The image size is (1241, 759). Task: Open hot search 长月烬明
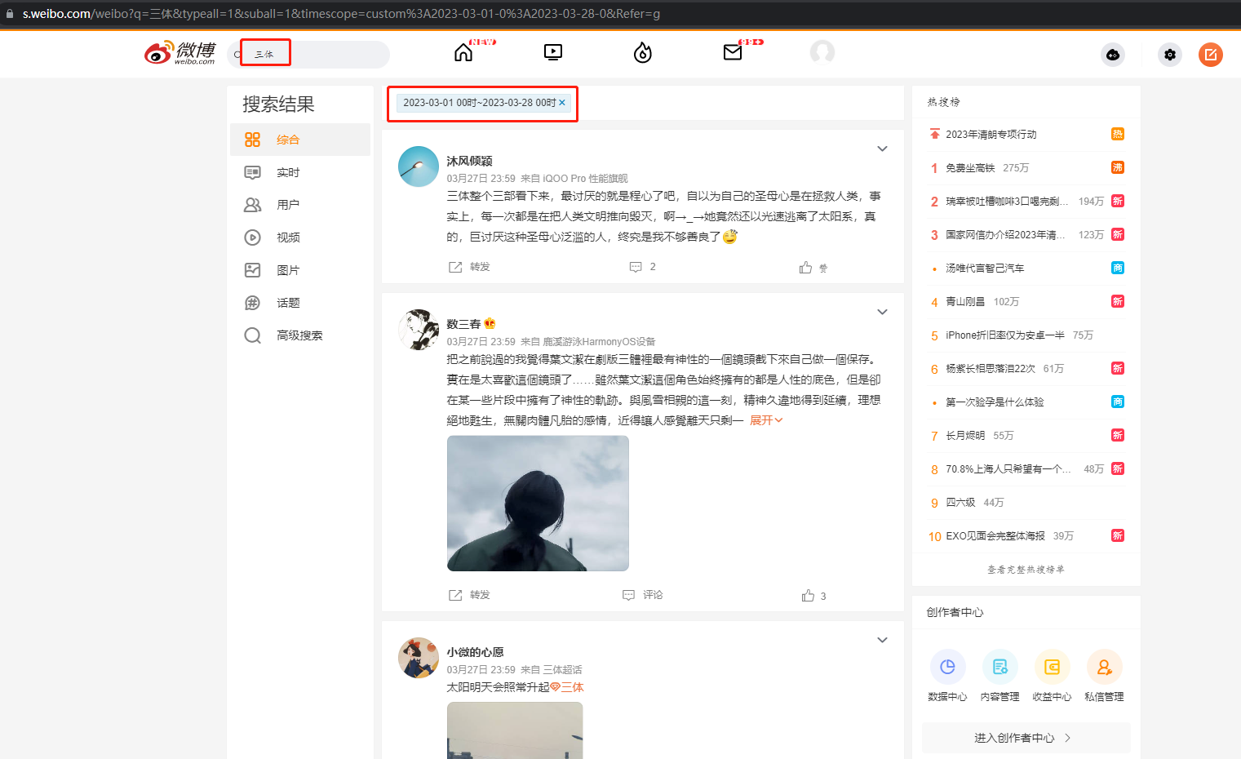point(965,436)
